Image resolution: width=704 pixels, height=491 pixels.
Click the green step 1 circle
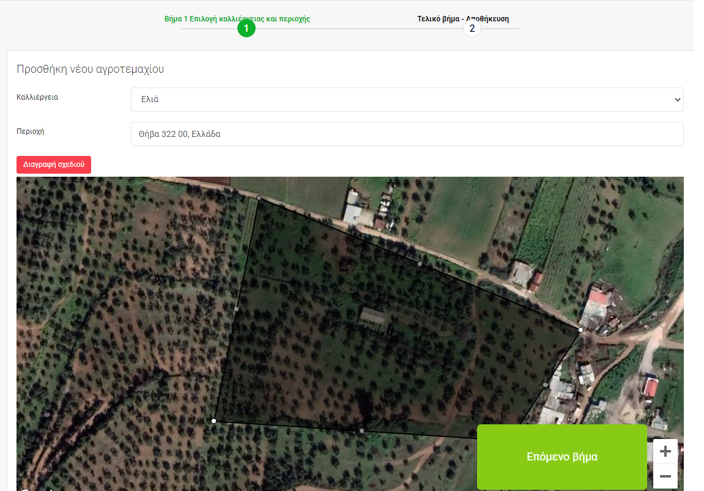pos(246,29)
